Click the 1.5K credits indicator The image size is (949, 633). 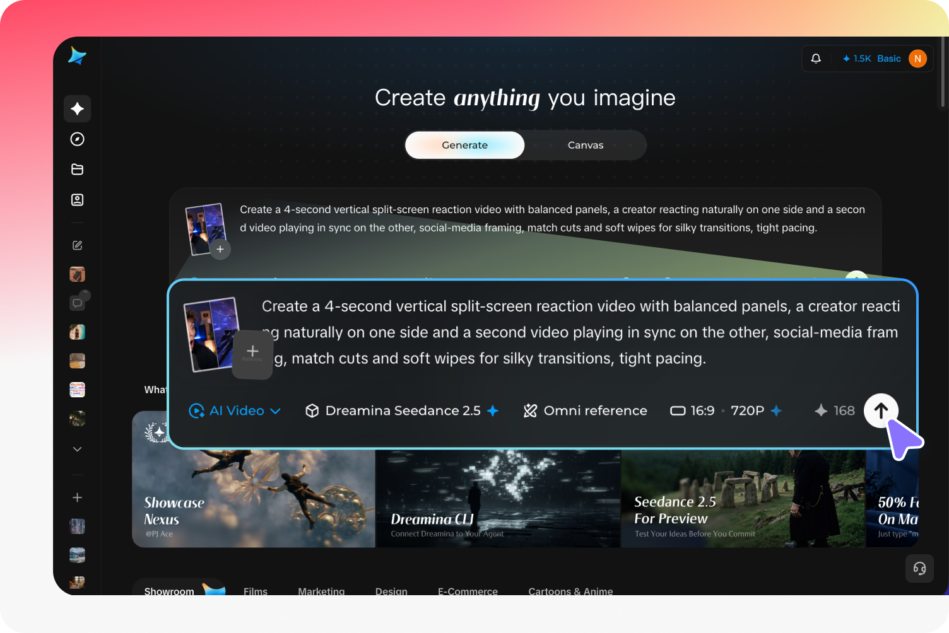[x=857, y=59]
